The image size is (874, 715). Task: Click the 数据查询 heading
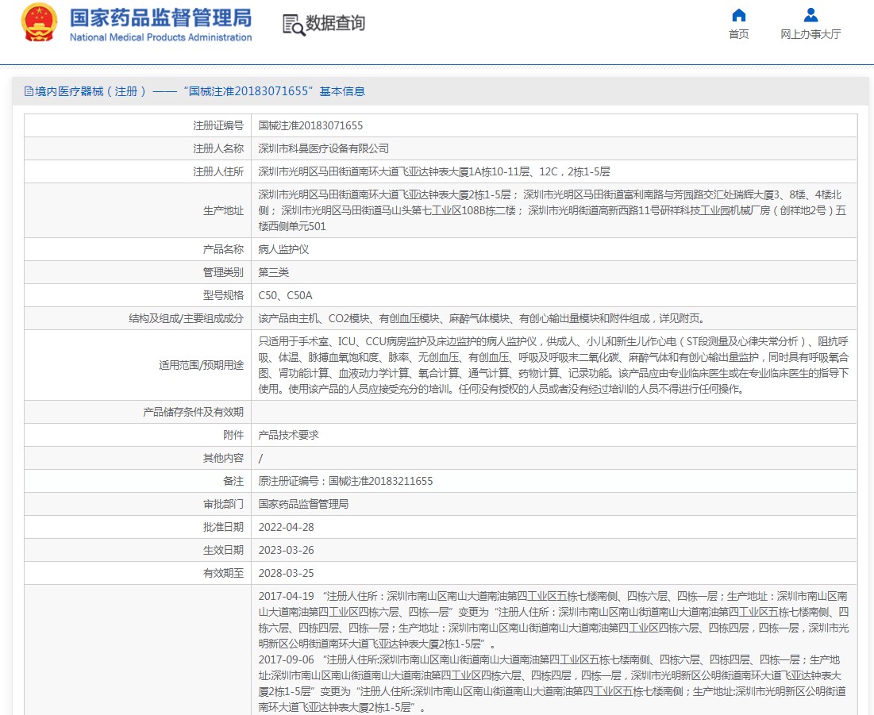[336, 23]
